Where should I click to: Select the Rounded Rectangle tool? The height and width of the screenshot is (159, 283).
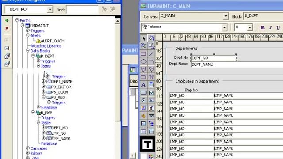144,77
